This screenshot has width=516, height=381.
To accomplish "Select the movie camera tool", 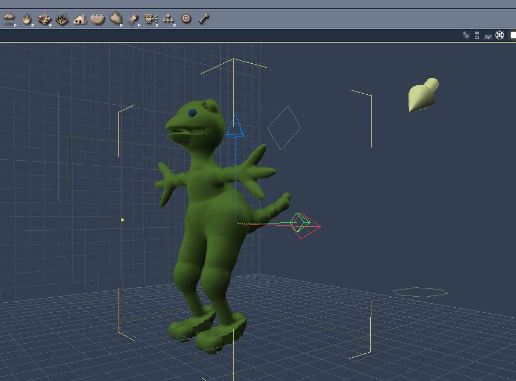I will 151,19.
